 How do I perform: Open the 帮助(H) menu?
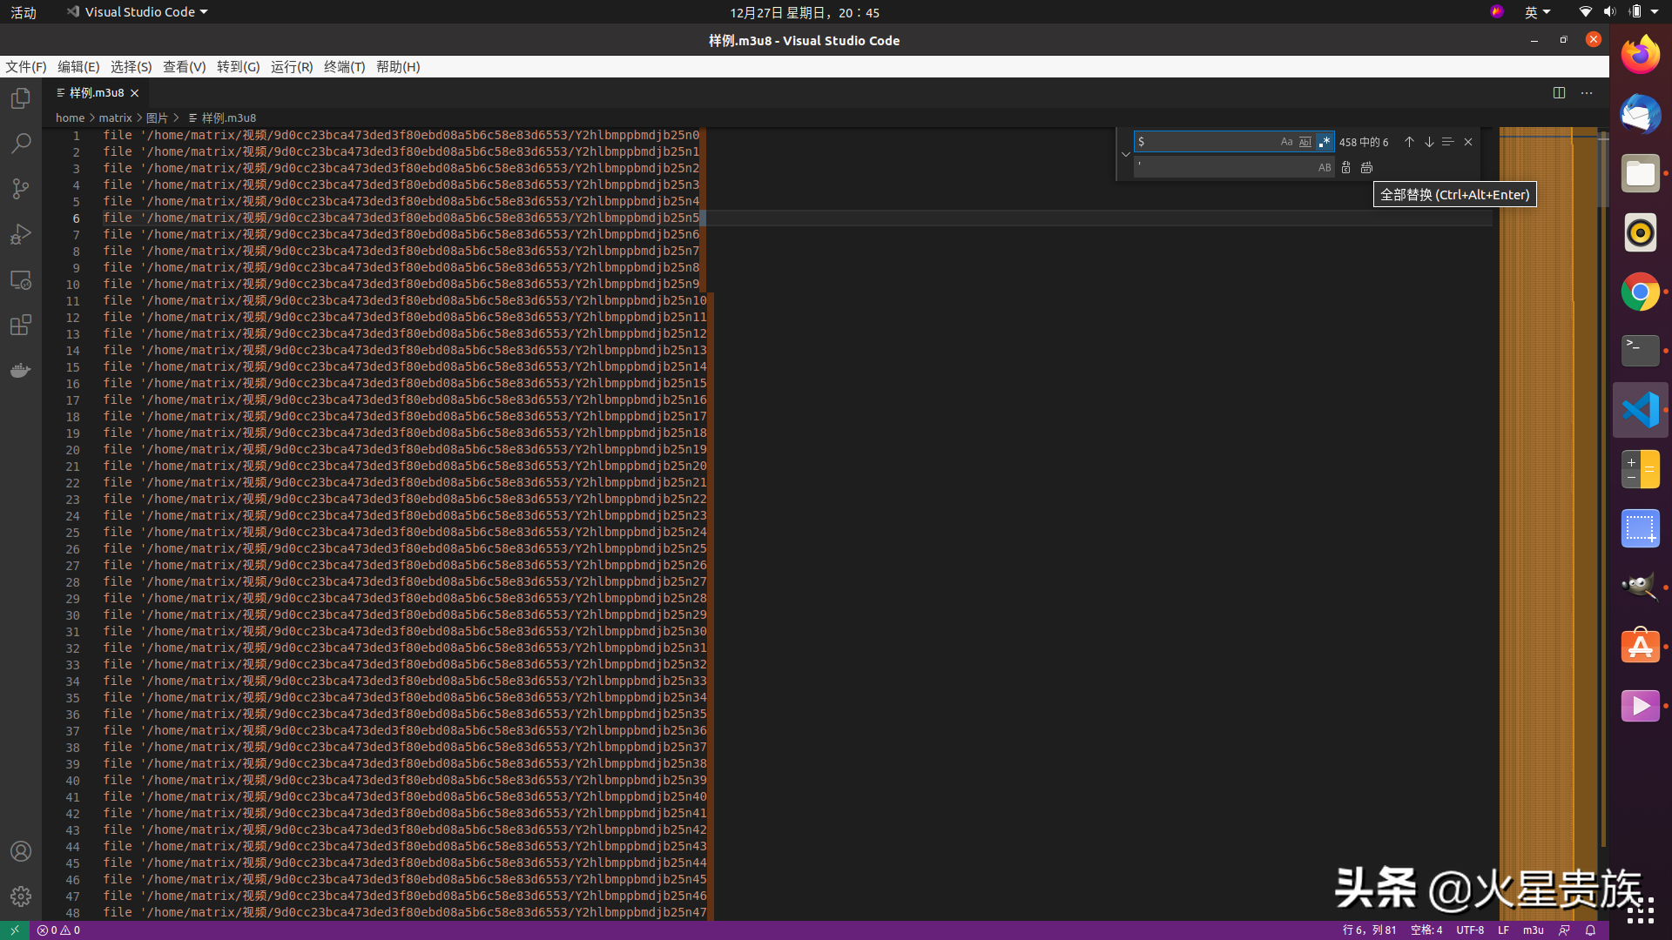point(398,67)
